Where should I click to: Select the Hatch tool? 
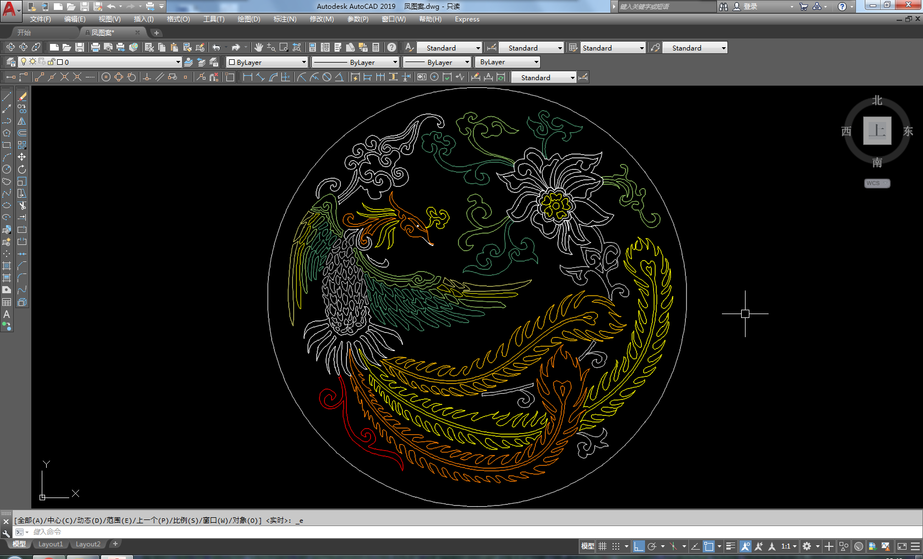(7, 266)
